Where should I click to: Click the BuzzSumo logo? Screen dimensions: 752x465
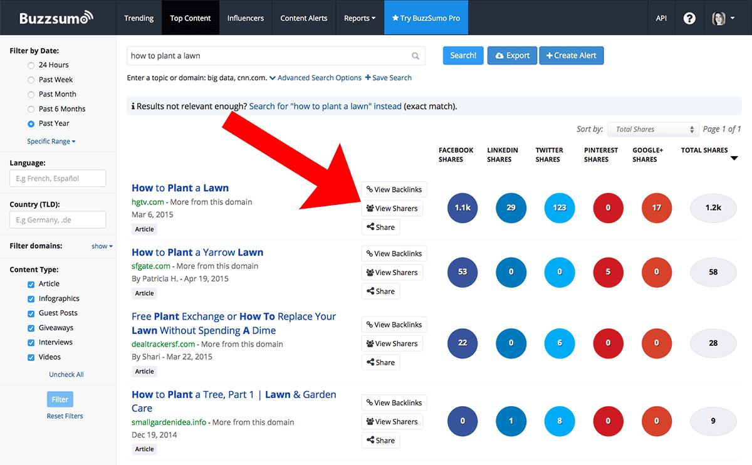pos(56,18)
